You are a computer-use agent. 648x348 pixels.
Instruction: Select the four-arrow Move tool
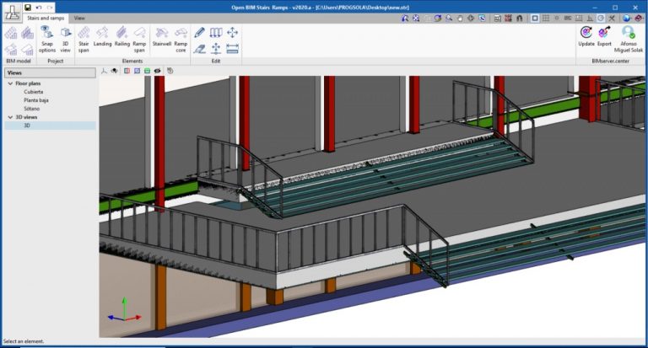tap(233, 32)
